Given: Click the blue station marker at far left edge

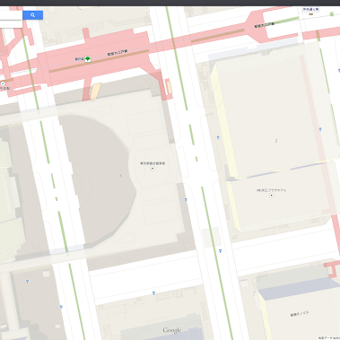Looking at the screenshot, I should coord(3,83).
